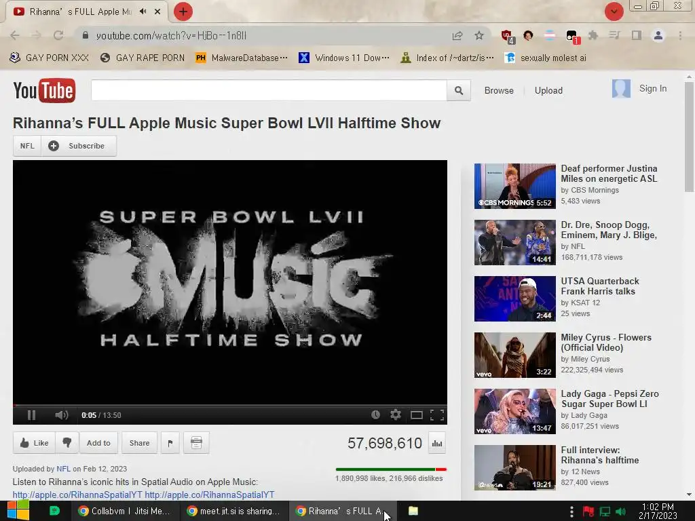Open Deaf performer Justina Miles video thumbnail
This screenshot has width=695, height=521.
click(514, 186)
